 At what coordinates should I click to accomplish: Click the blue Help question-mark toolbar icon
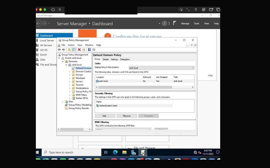click(89, 50)
